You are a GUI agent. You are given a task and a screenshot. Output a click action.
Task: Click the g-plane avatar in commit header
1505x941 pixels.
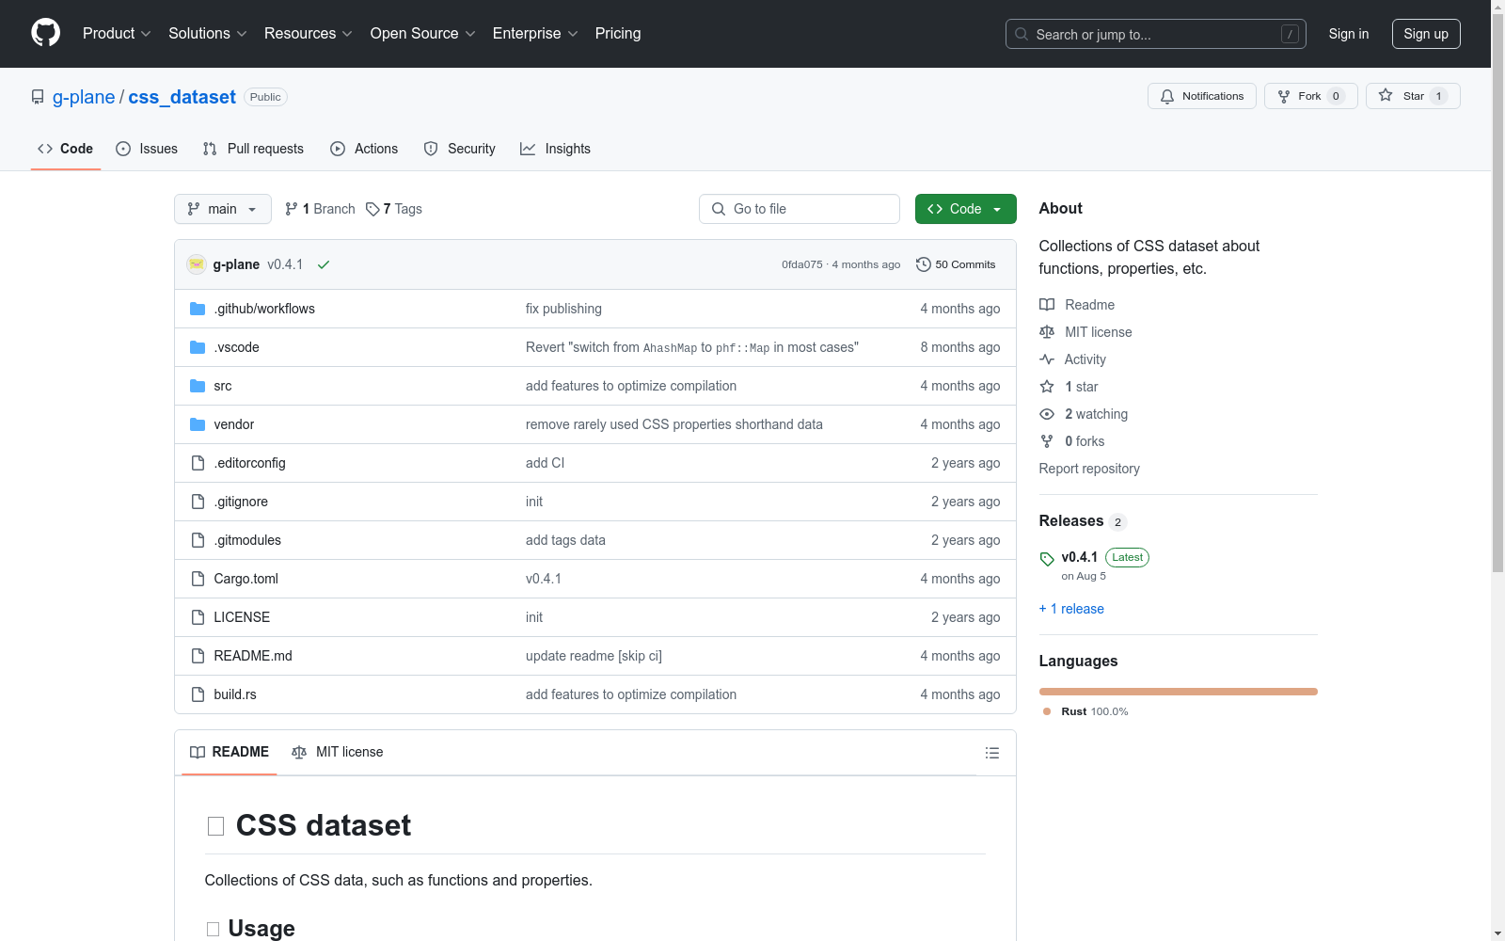(x=197, y=264)
